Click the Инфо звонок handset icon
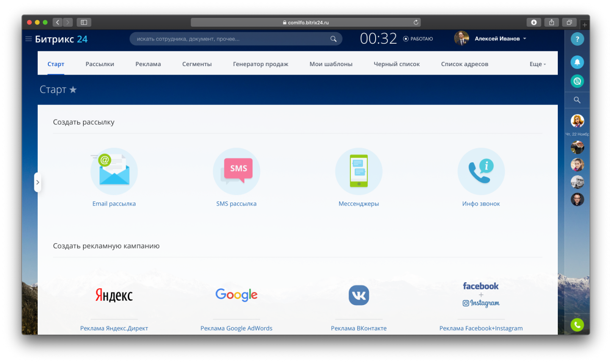This screenshot has width=612, height=364. (x=481, y=171)
